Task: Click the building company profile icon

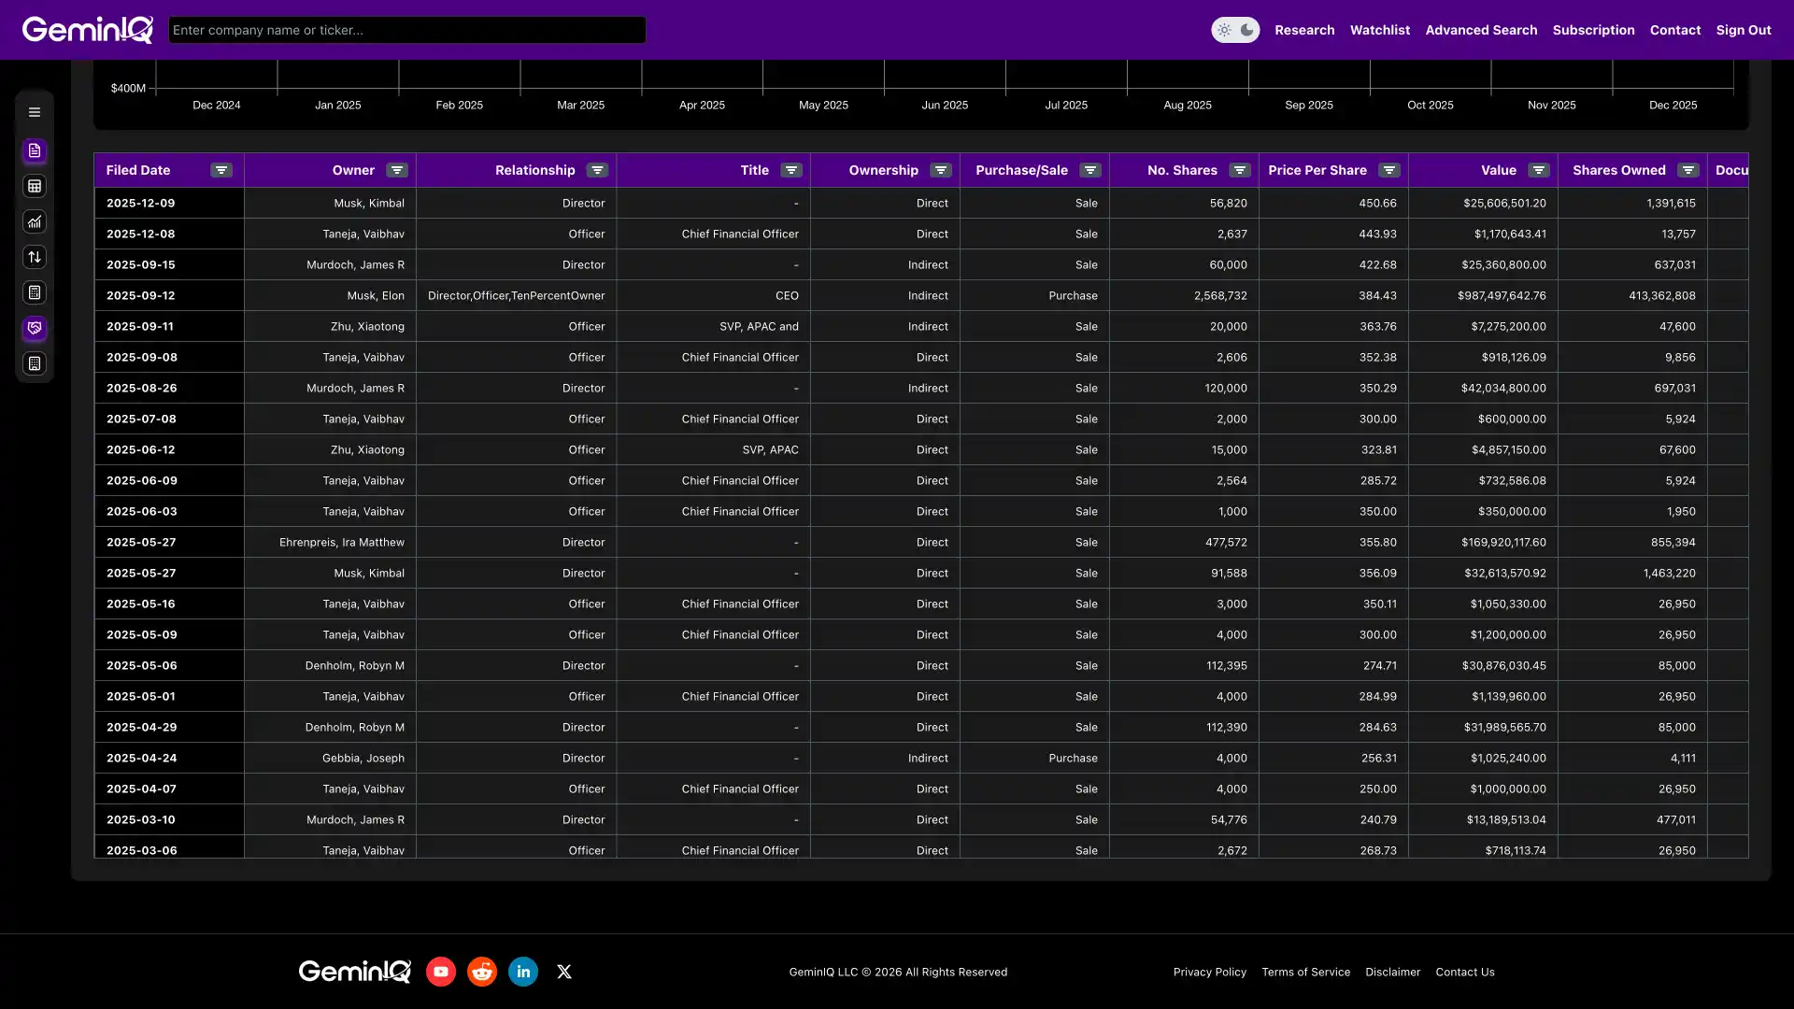Action: pyautogui.click(x=35, y=363)
